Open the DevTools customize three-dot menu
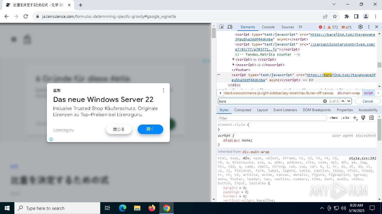 click(369, 27)
